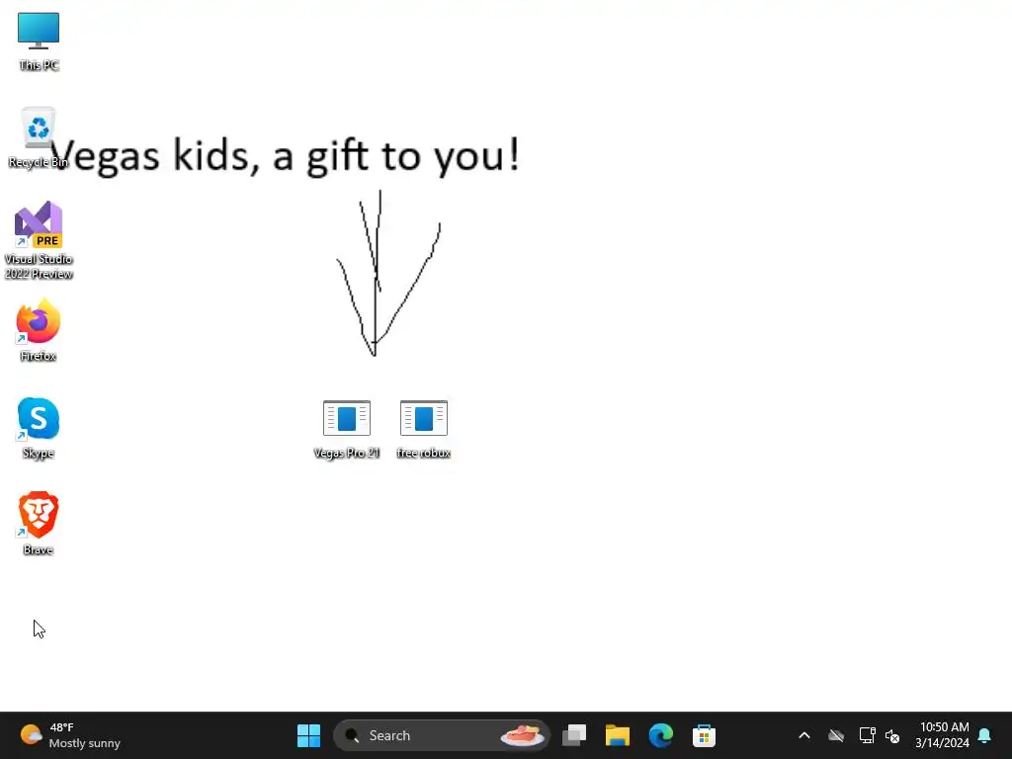
Task: Click the pie search highlight icon
Action: (522, 735)
